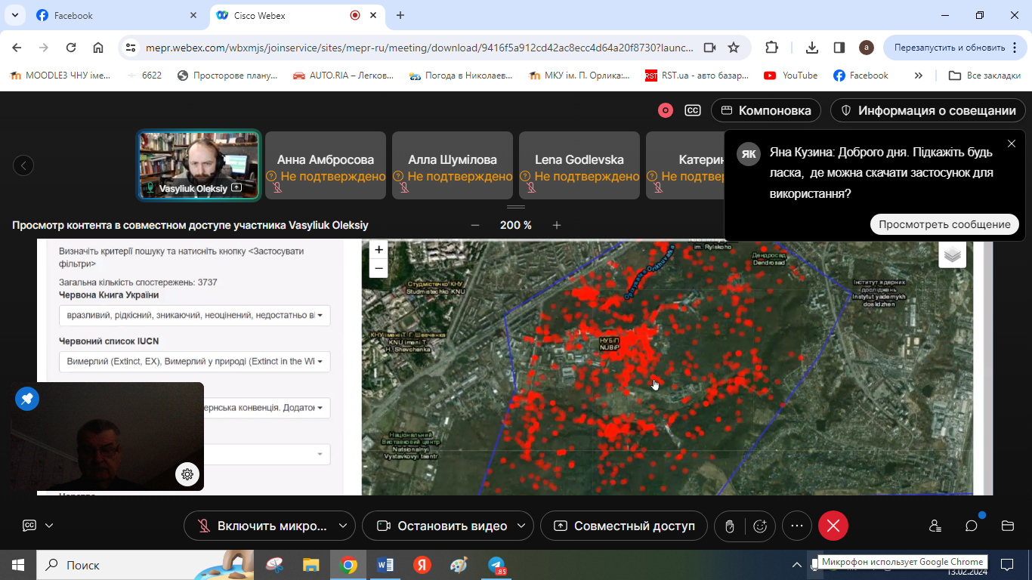The height and width of the screenshot is (580, 1032).
Task: Click the address bar URL
Action: coord(418,48)
